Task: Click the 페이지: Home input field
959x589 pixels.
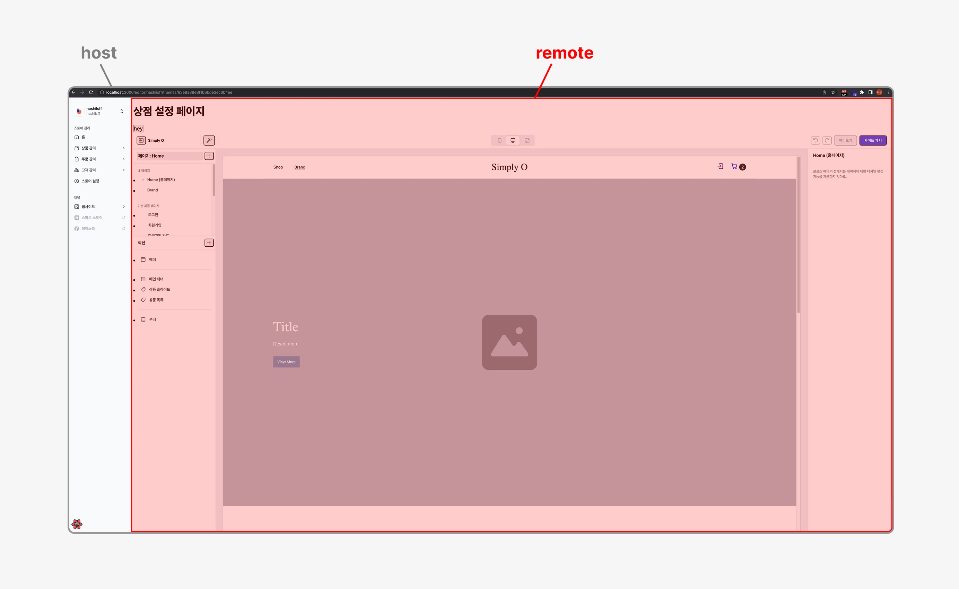Action: pos(169,156)
